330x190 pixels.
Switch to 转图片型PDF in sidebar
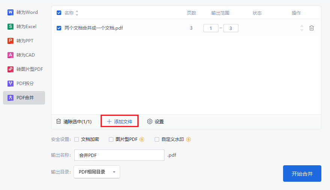(x=24, y=69)
